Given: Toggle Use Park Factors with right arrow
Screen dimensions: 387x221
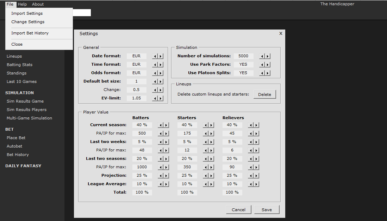Looking at the screenshot, I should point(268,65).
